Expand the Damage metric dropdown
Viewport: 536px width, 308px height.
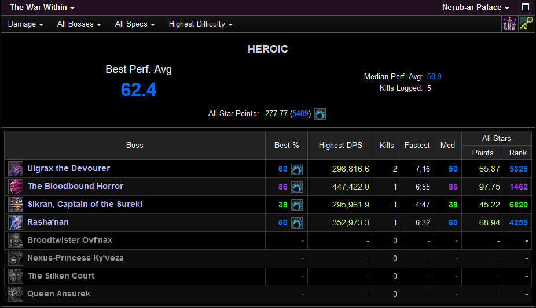tap(25, 24)
